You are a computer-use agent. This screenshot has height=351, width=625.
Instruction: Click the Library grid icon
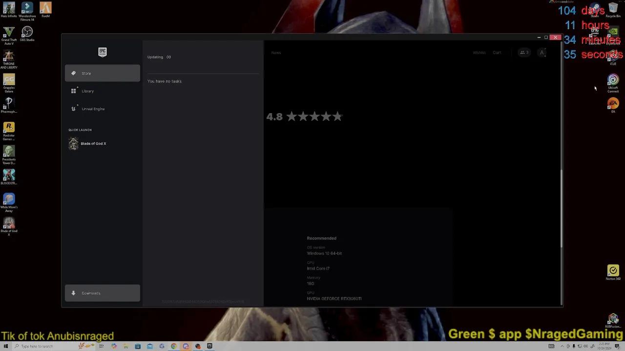[73, 91]
